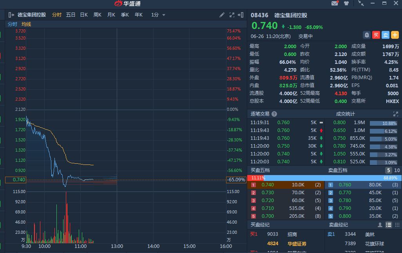Click the 11.11% buy ratio bar
This screenshot has width=402, height=253.
coord(256,178)
